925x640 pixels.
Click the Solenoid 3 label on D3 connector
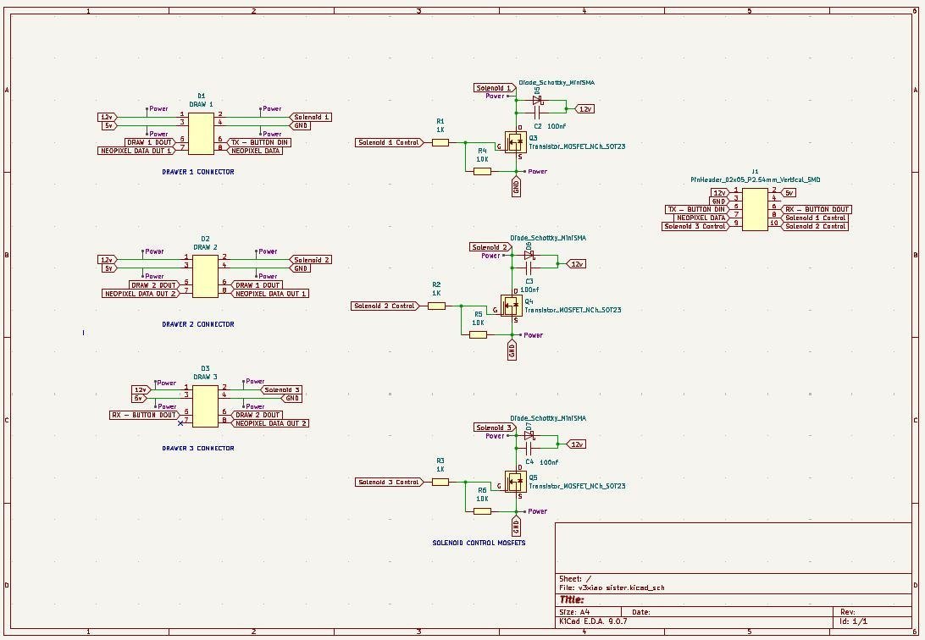[x=281, y=389]
